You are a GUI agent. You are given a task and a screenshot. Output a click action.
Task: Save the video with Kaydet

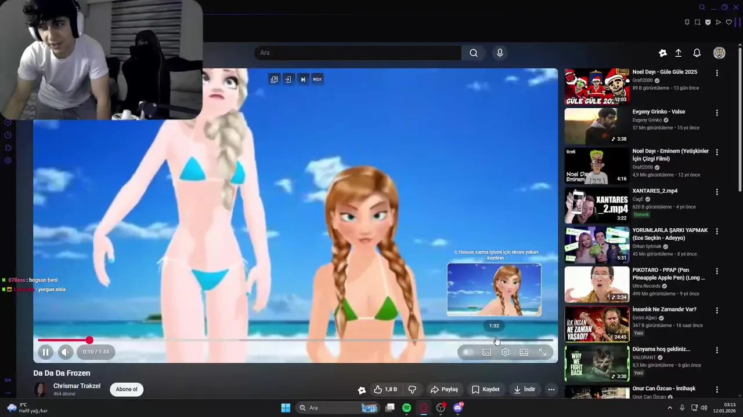tap(486, 389)
